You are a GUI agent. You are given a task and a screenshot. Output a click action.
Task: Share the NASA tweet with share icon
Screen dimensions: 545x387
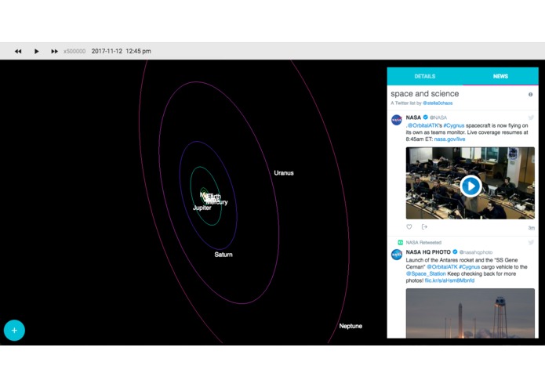tap(424, 226)
